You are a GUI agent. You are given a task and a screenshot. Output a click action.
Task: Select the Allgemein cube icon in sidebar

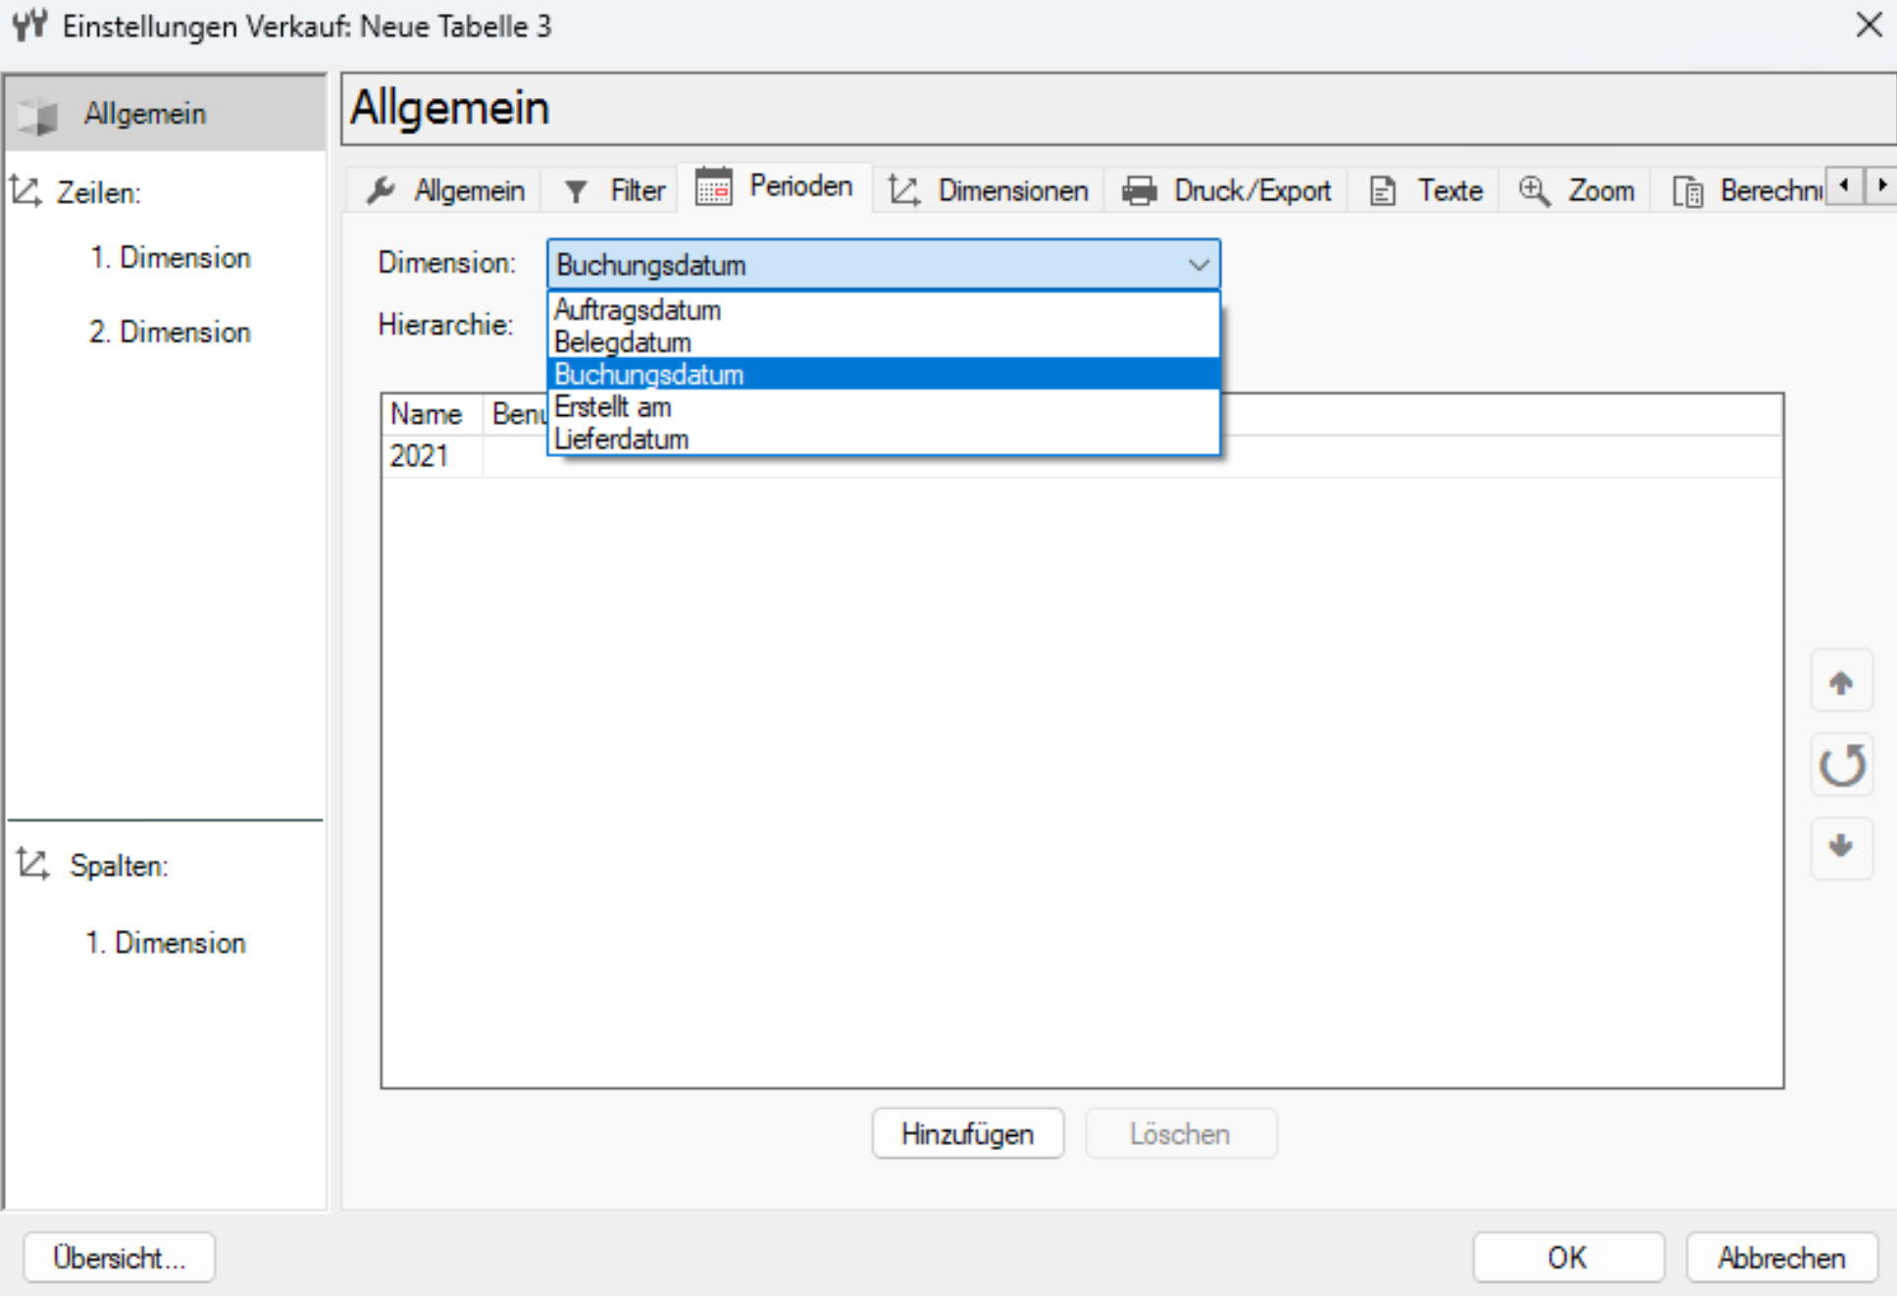click(38, 115)
